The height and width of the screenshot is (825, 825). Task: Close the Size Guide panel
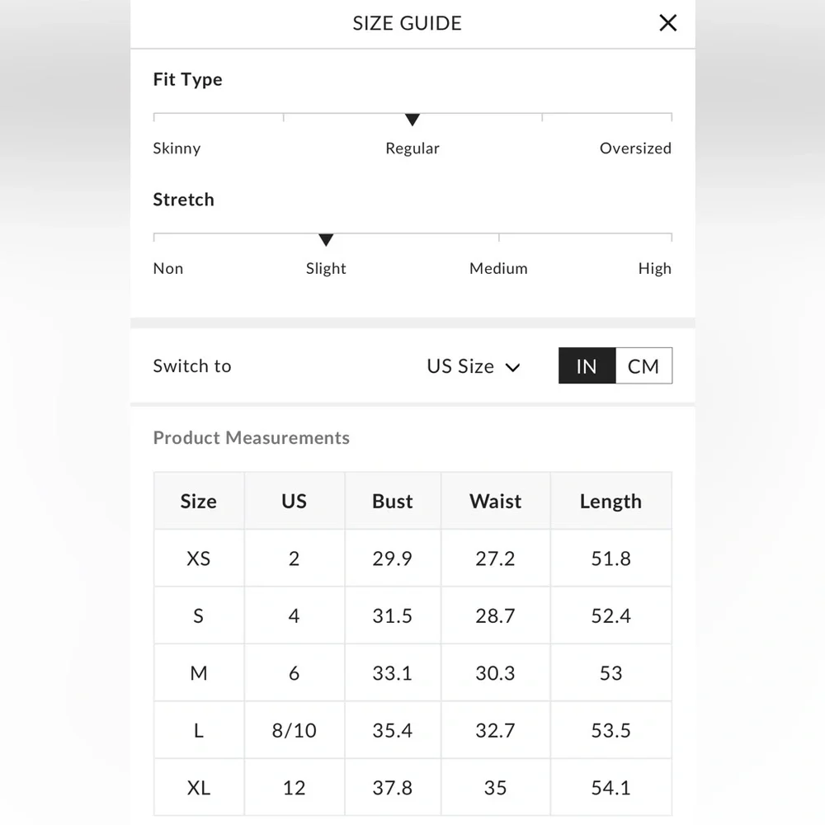coord(667,23)
